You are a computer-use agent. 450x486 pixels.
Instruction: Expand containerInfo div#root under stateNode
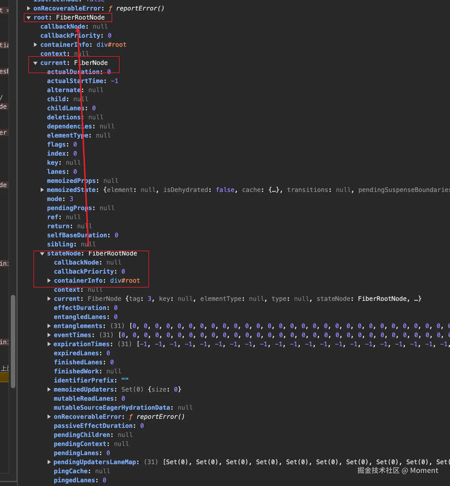tap(49, 281)
